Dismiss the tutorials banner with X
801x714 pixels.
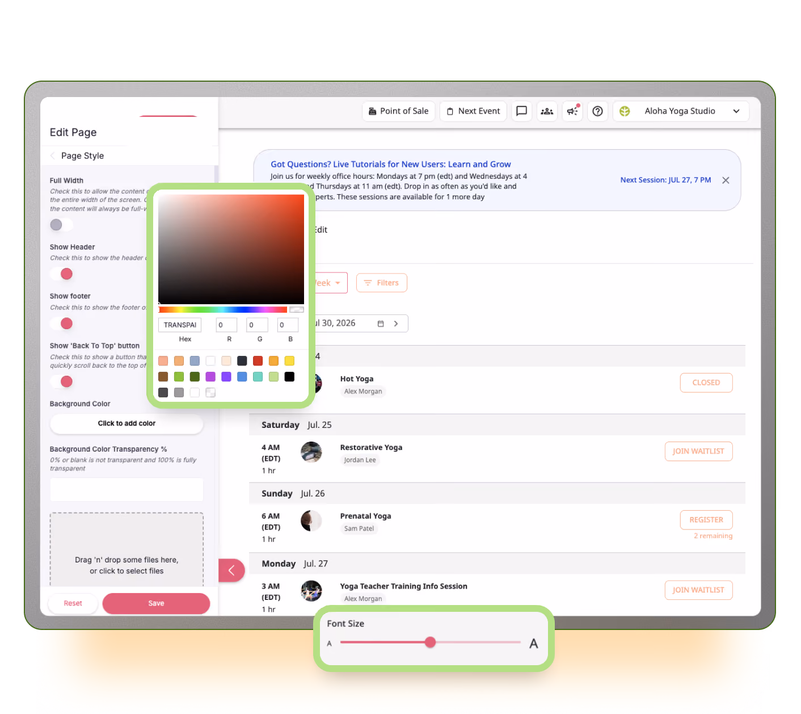tap(726, 180)
